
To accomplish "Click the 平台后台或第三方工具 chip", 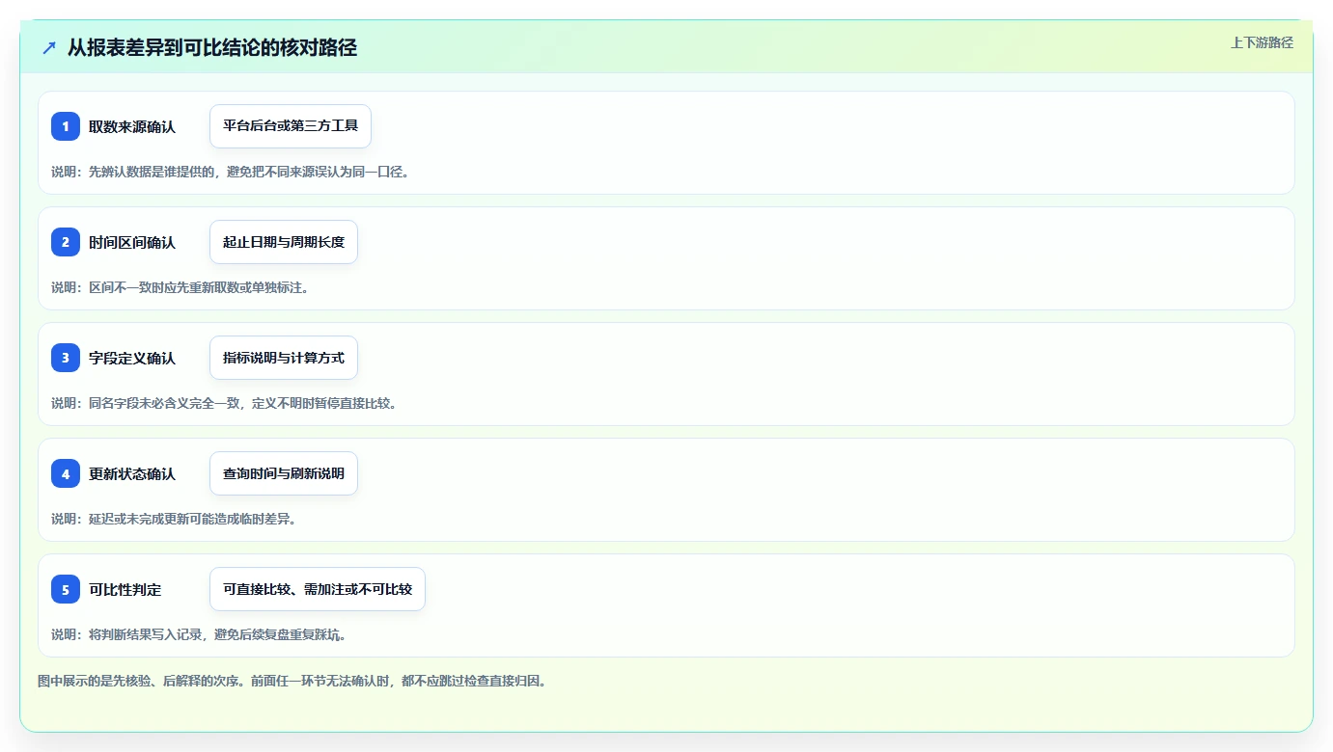I will [x=291, y=126].
